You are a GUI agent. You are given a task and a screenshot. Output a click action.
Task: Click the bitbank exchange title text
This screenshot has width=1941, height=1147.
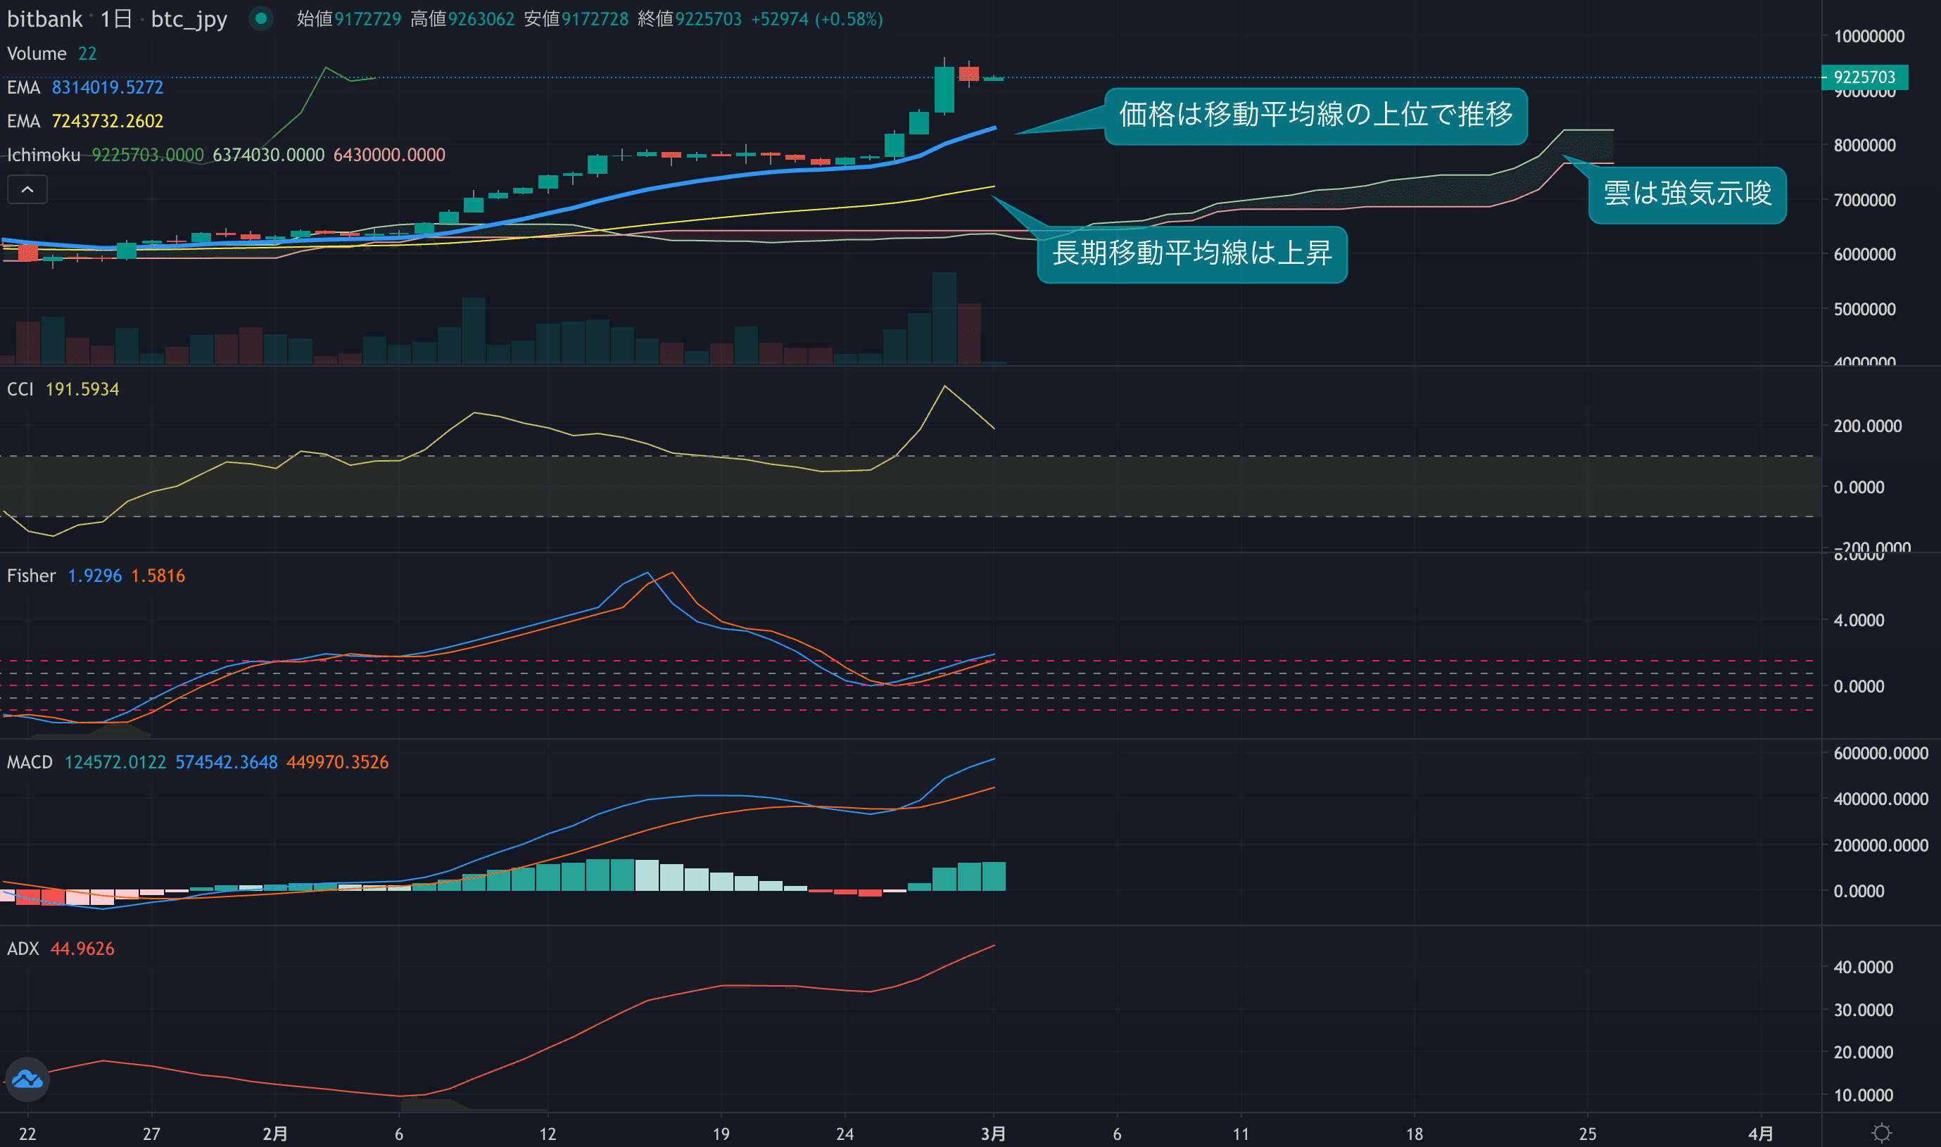[x=44, y=18]
